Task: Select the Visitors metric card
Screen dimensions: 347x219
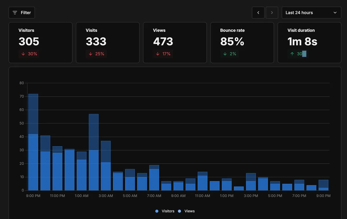Action: [x=40, y=42]
